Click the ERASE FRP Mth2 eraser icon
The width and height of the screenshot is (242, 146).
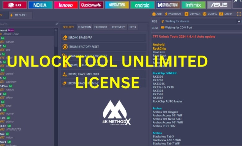pos(64,83)
